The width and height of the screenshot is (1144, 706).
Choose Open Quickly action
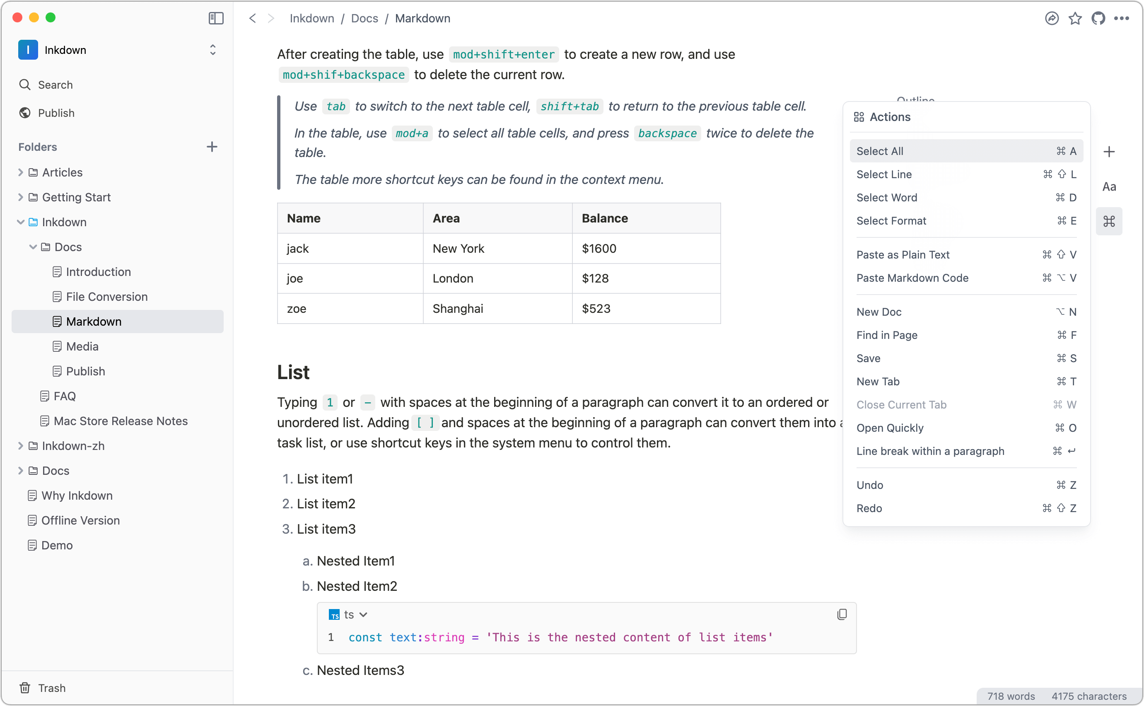pos(966,428)
